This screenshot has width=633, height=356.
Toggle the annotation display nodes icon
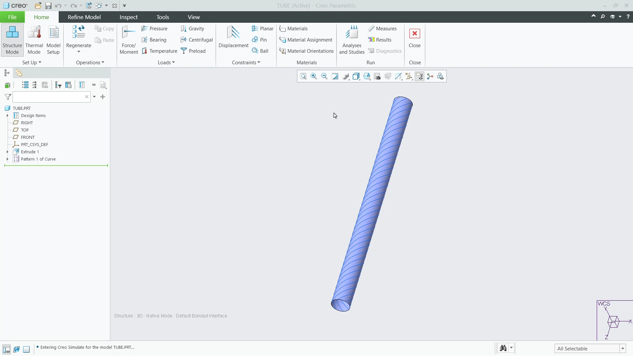pos(430,76)
